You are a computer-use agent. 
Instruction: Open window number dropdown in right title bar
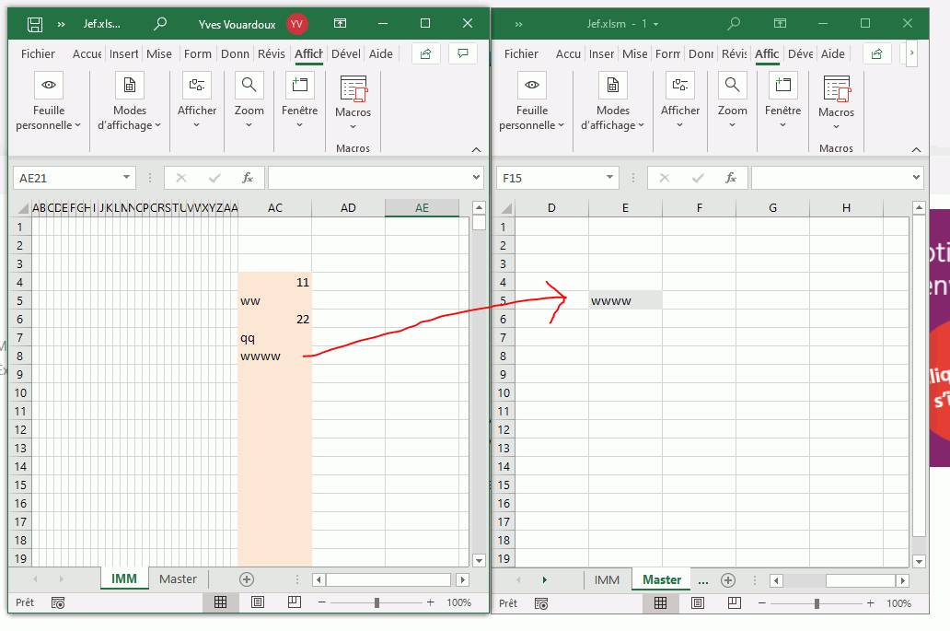tap(655, 24)
